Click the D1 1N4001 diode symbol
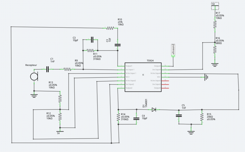245x152 pixels. (154, 109)
